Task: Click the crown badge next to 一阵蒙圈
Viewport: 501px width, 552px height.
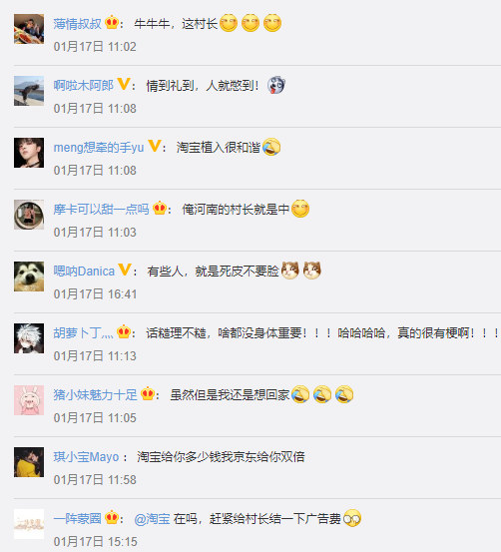Action: click(x=112, y=517)
